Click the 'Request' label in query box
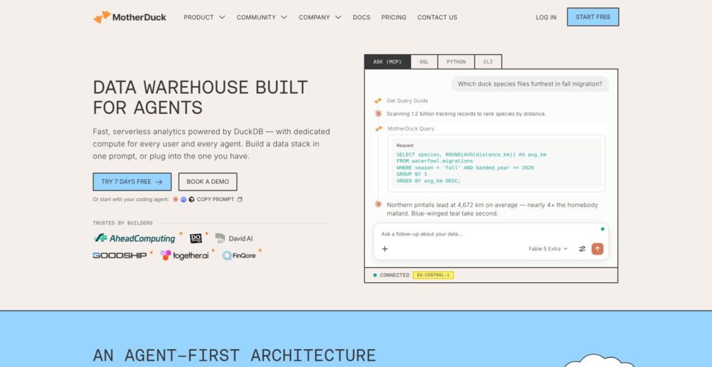The height and width of the screenshot is (367, 712). (x=405, y=146)
